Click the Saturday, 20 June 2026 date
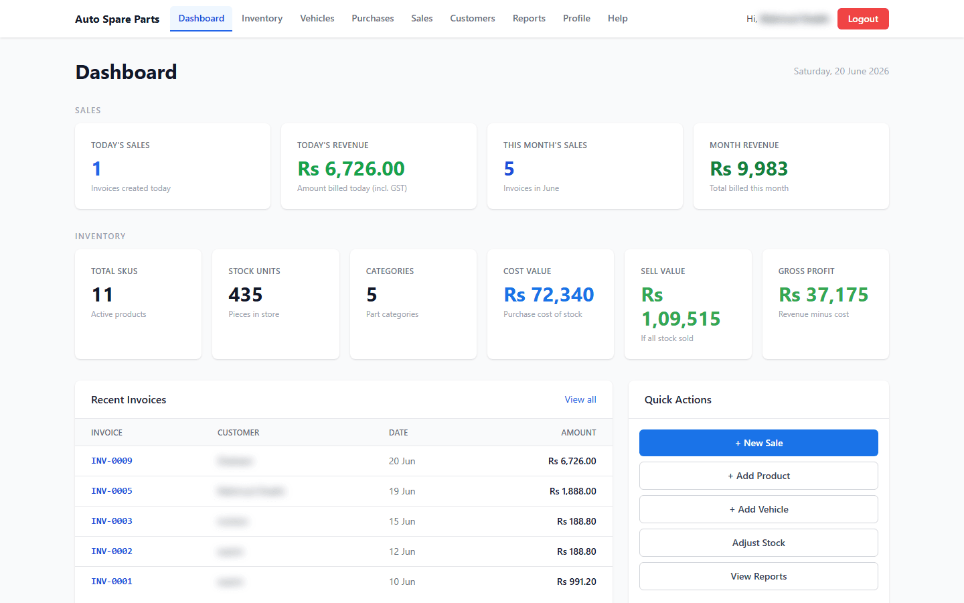 tap(841, 71)
